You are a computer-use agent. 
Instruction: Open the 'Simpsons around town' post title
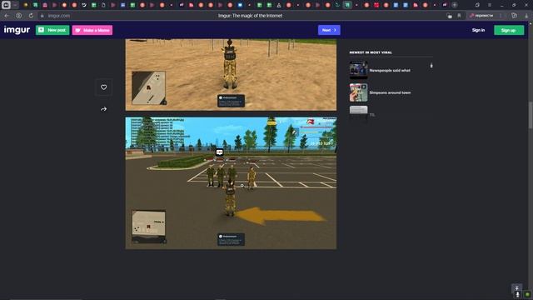tap(390, 92)
